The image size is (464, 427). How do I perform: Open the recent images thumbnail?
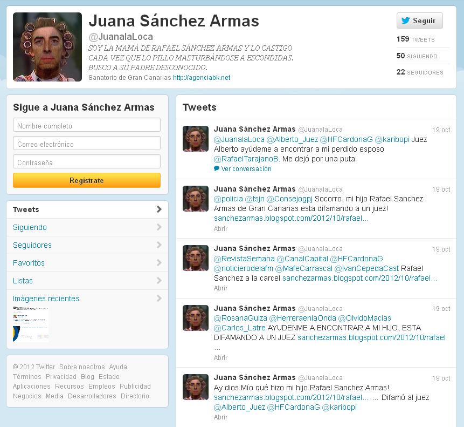coord(31,324)
